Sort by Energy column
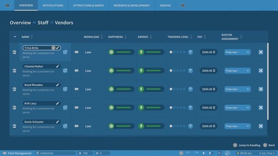278x156 pixels. [145, 37]
